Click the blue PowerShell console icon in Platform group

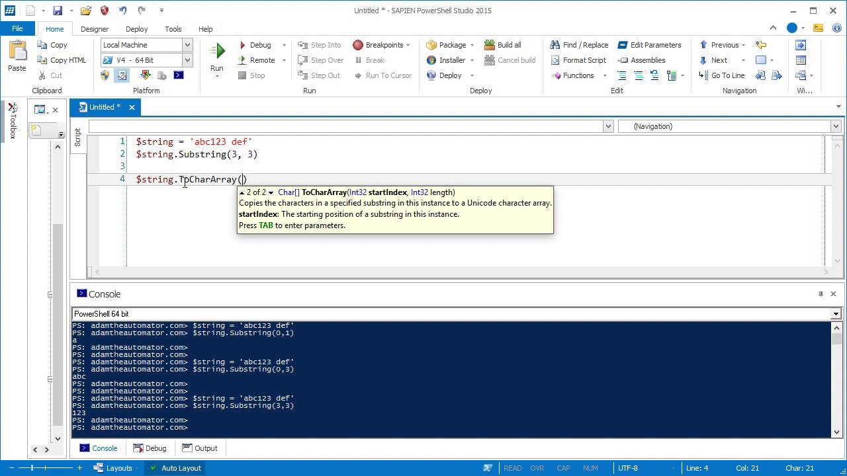point(179,75)
